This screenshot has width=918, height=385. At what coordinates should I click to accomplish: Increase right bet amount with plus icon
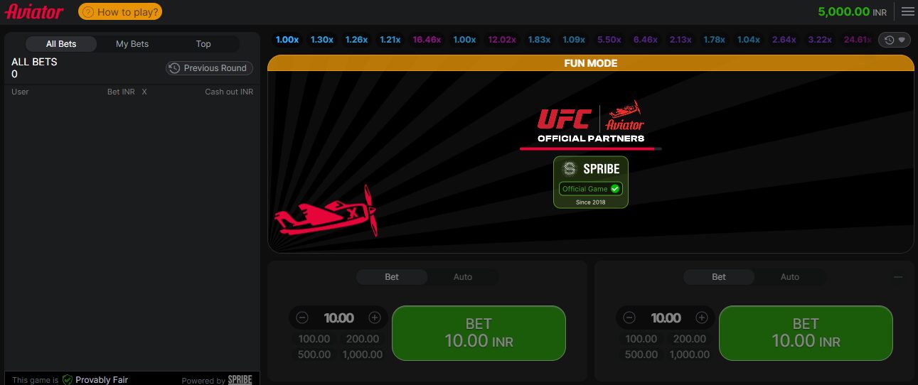click(702, 318)
